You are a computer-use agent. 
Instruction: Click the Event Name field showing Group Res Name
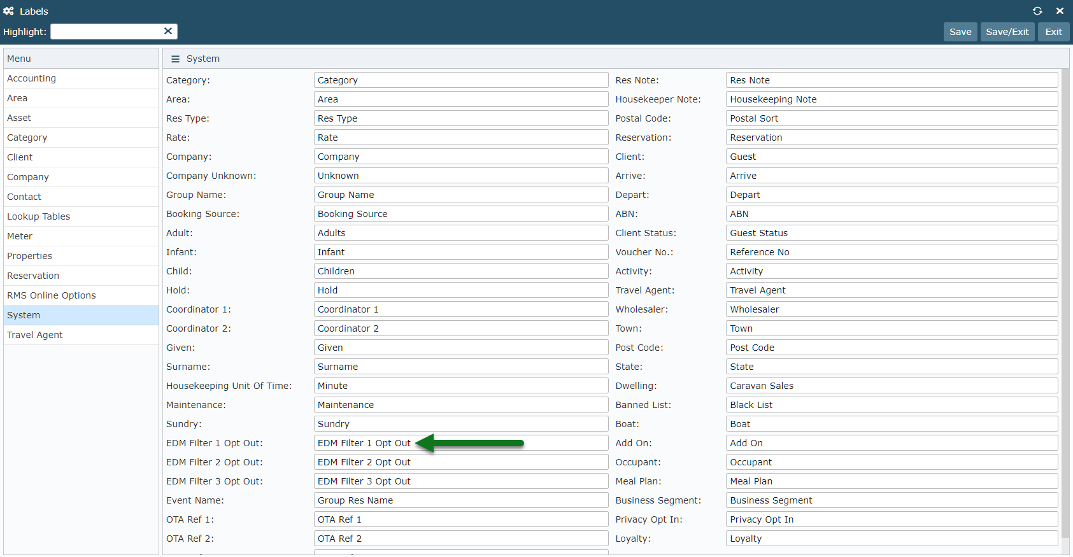pyautogui.click(x=461, y=500)
